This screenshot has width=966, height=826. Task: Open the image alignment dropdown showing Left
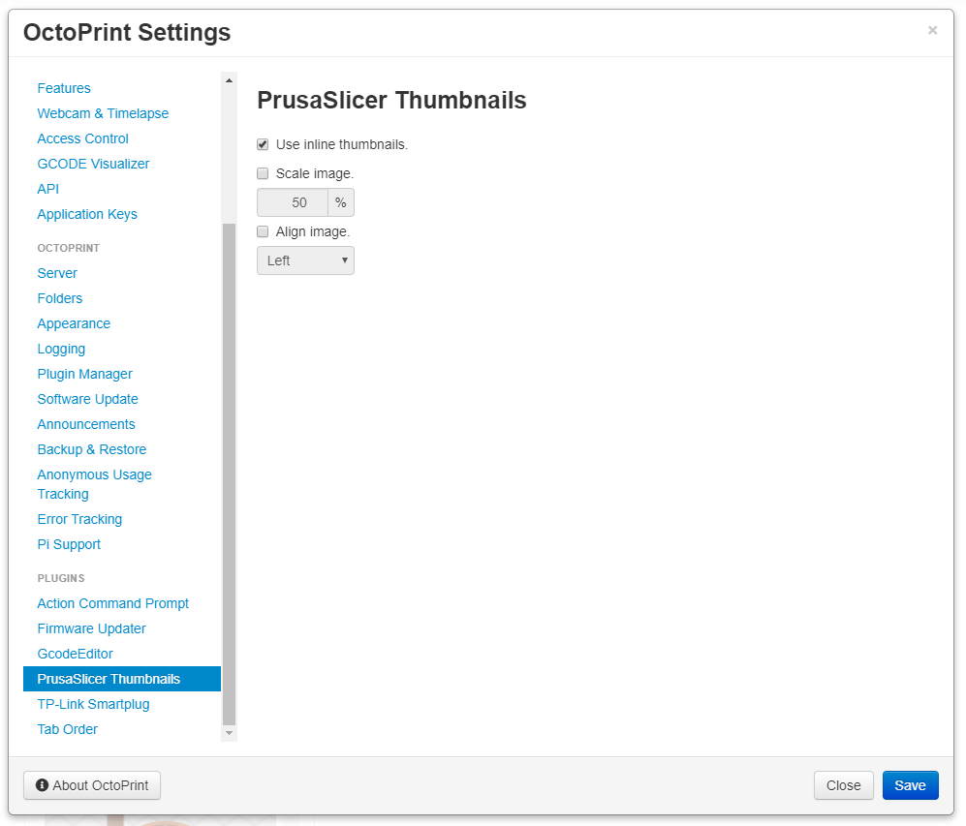(x=305, y=260)
